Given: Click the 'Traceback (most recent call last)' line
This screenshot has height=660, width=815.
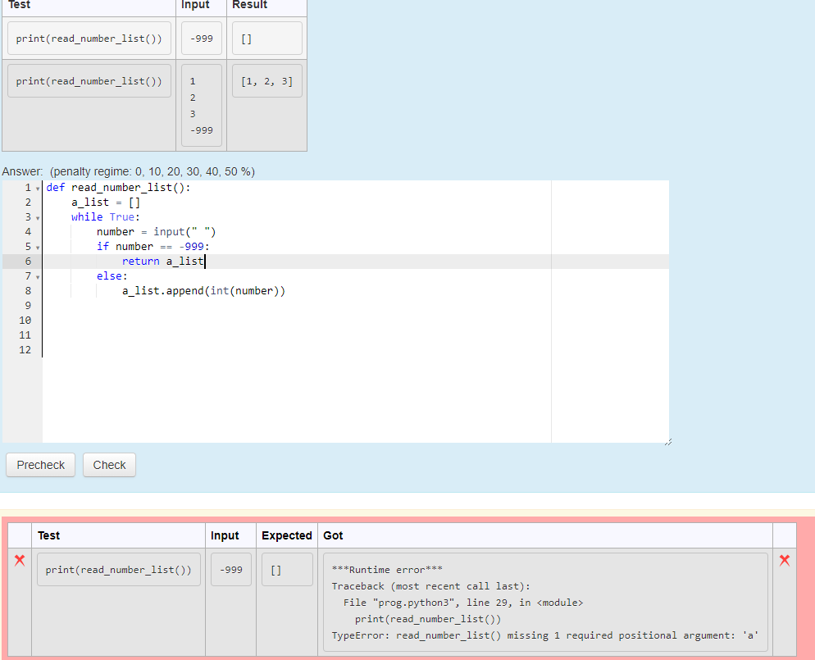Looking at the screenshot, I should point(431,586).
